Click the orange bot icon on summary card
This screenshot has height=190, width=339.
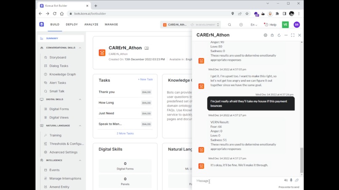[102, 52]
